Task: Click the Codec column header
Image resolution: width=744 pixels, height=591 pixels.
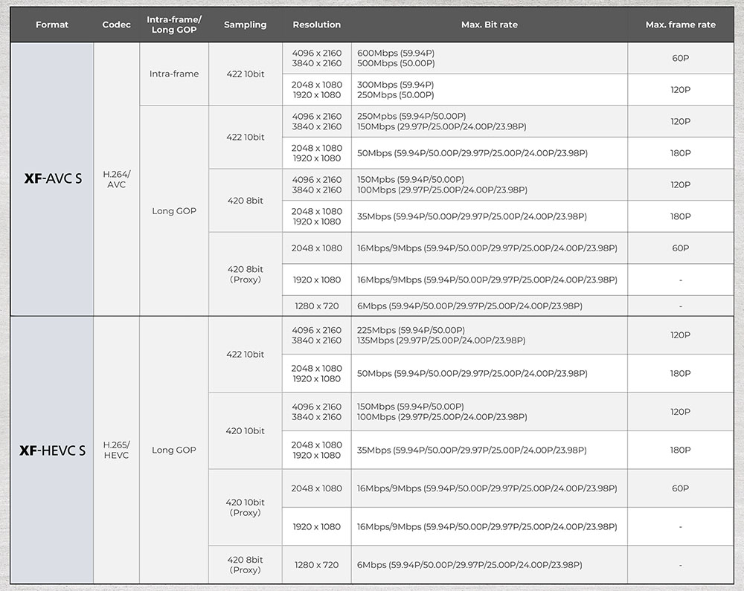Action: coord(116,25)
